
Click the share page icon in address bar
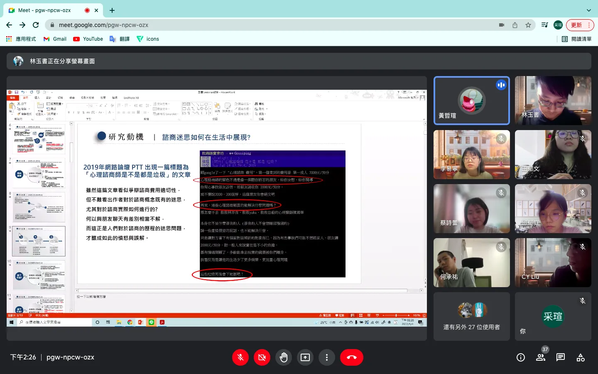click(515, 25)
